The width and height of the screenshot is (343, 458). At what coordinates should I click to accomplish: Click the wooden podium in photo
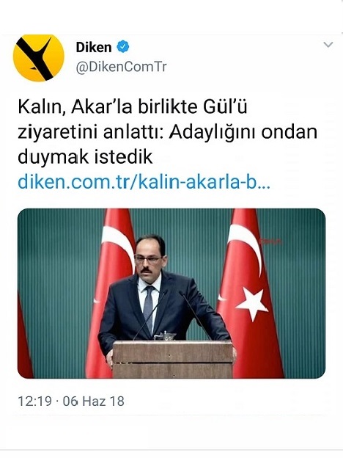click(173, 359)
